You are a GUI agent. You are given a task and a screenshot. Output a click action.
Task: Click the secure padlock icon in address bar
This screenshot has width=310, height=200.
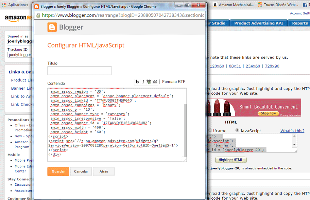38,15
